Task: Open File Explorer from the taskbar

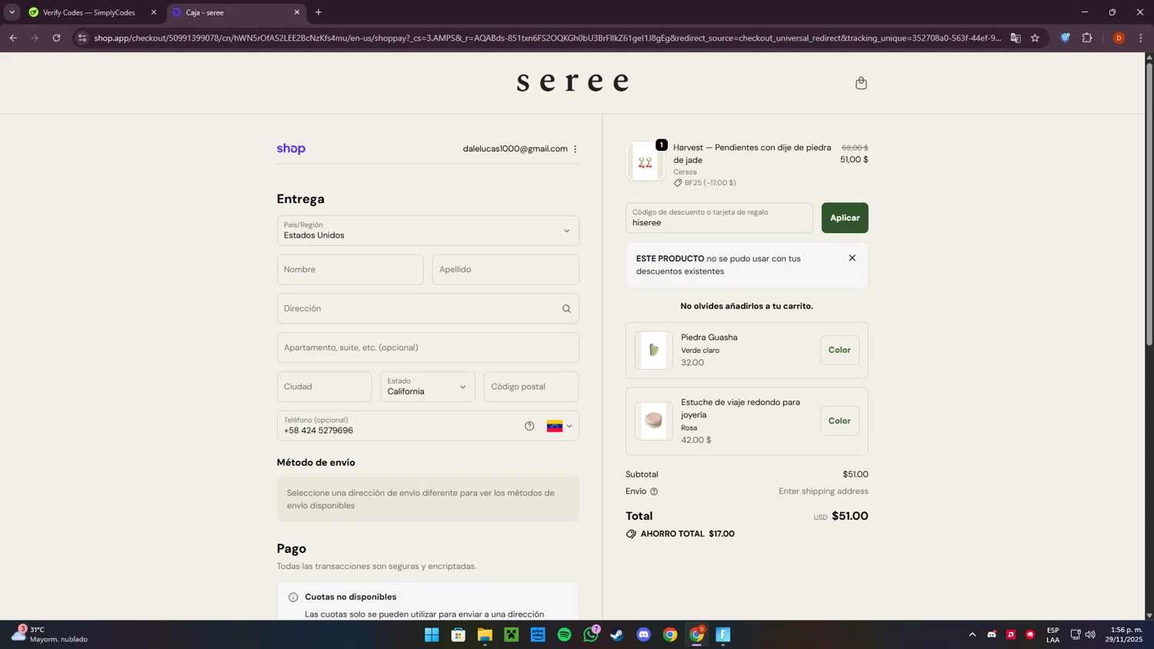Action: 485,635
